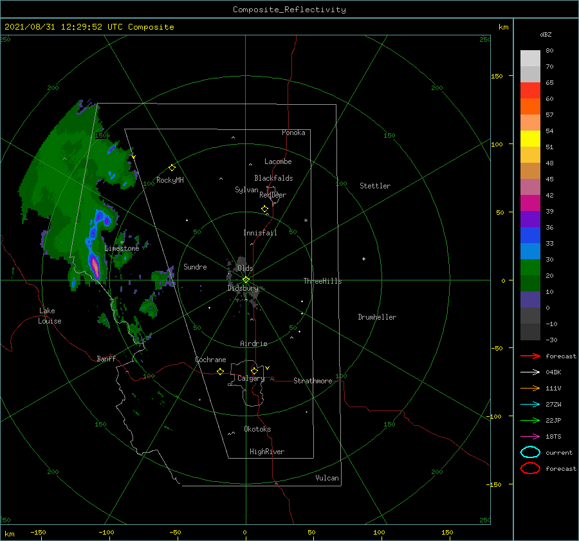Click yellow diamond marker below Cochrane
579x541 pixels.
[x=220, y=371]
